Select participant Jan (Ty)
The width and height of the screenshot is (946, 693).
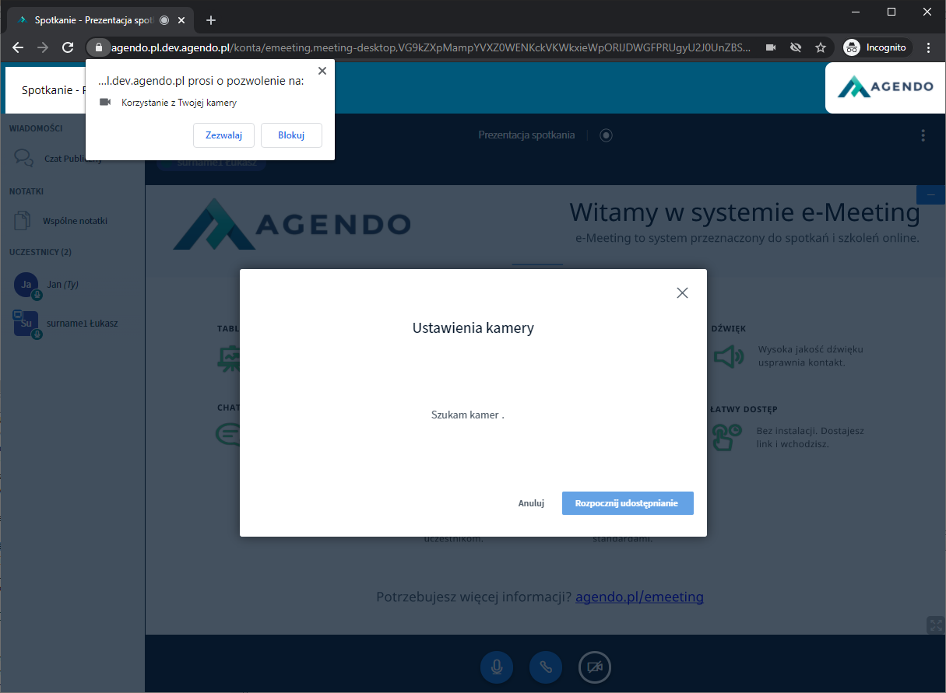(x=62, y=285)
